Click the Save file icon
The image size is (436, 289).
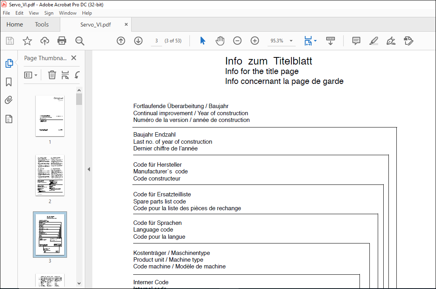coord(10,41)
